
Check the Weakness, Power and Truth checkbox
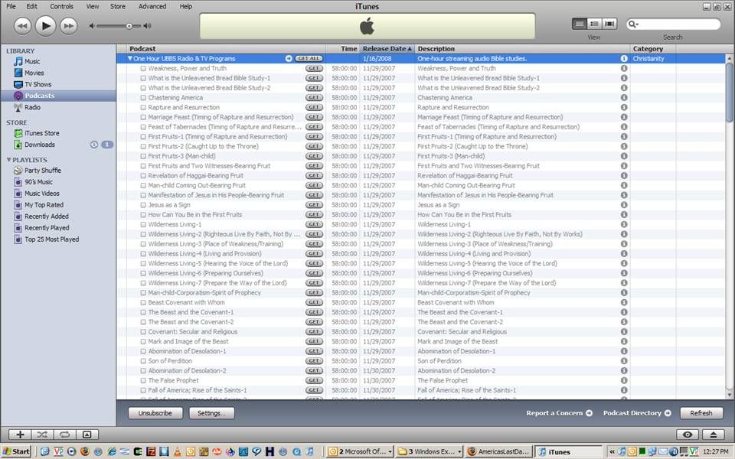tap(143, 68)
